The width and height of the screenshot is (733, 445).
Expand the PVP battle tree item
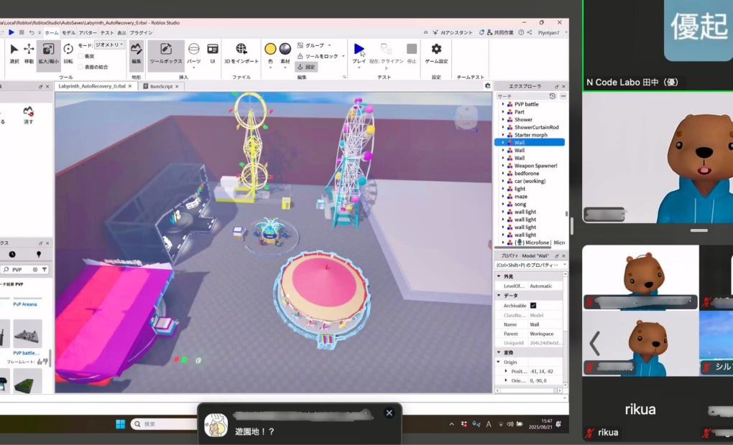[502, 104]
